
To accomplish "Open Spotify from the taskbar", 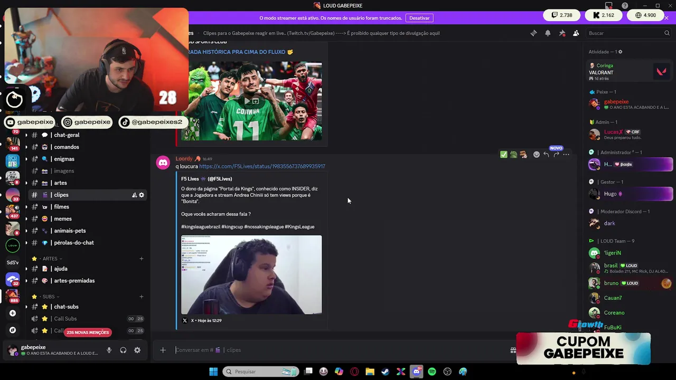I will (432, 372).
